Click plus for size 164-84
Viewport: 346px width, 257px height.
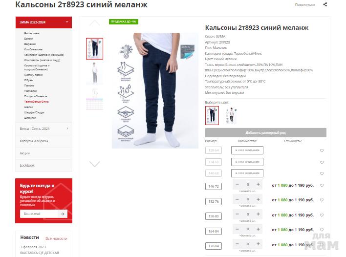tap(258, 229)
